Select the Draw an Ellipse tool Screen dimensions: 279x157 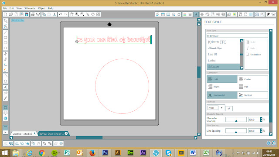pos(5,48)
